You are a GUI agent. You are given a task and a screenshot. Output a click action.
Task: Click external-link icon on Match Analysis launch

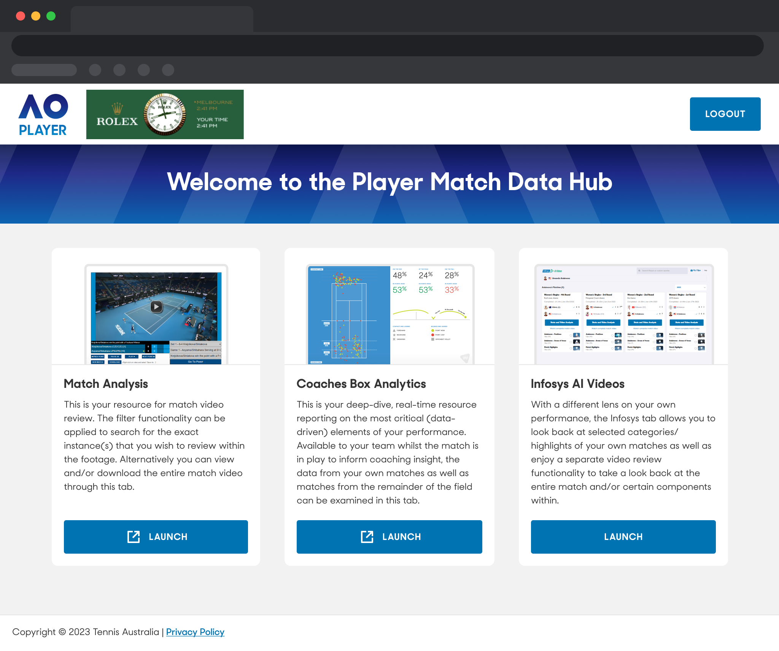click(x=134, y=537)
